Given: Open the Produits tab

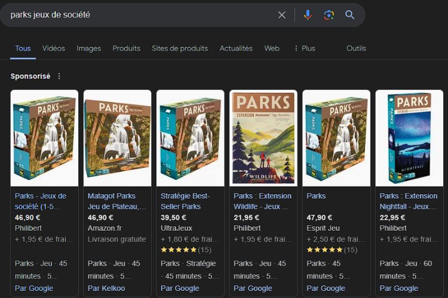Looking at the screenshot, I should coord(126,48).
